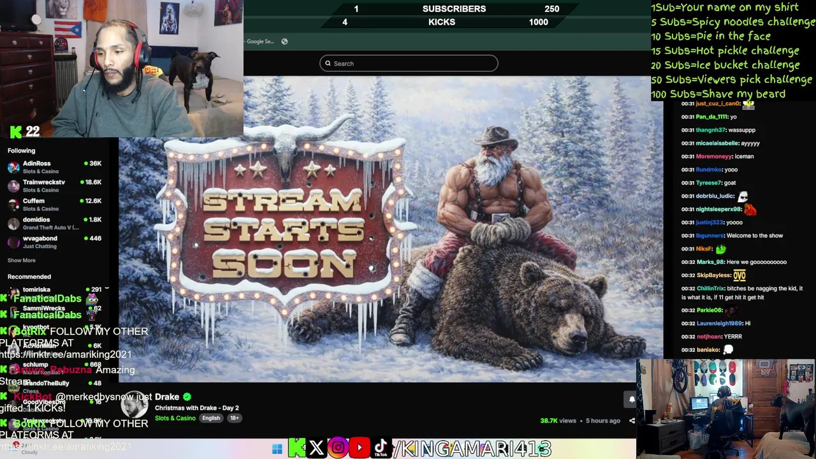Viewport: 816px width, 459px height.
Task: Open Trainwreckstv channel name in sidebar
Action: pyautogui.click(x=44, y=182)
